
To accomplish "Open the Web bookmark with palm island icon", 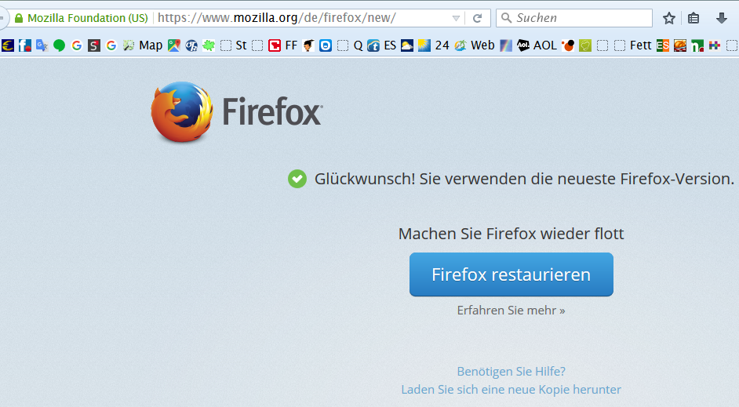I will pos(474,45).
